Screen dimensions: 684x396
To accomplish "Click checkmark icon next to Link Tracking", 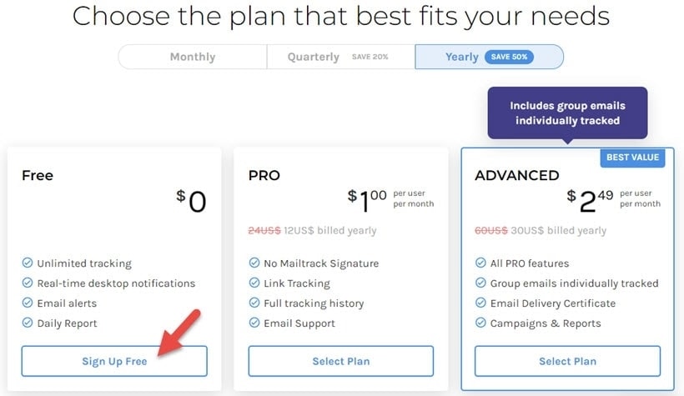I will coord(254,283).
